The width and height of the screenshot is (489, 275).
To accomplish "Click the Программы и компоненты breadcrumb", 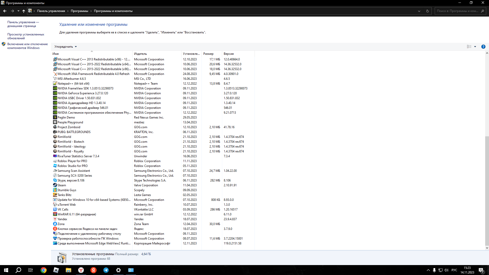I will point(113,11).
